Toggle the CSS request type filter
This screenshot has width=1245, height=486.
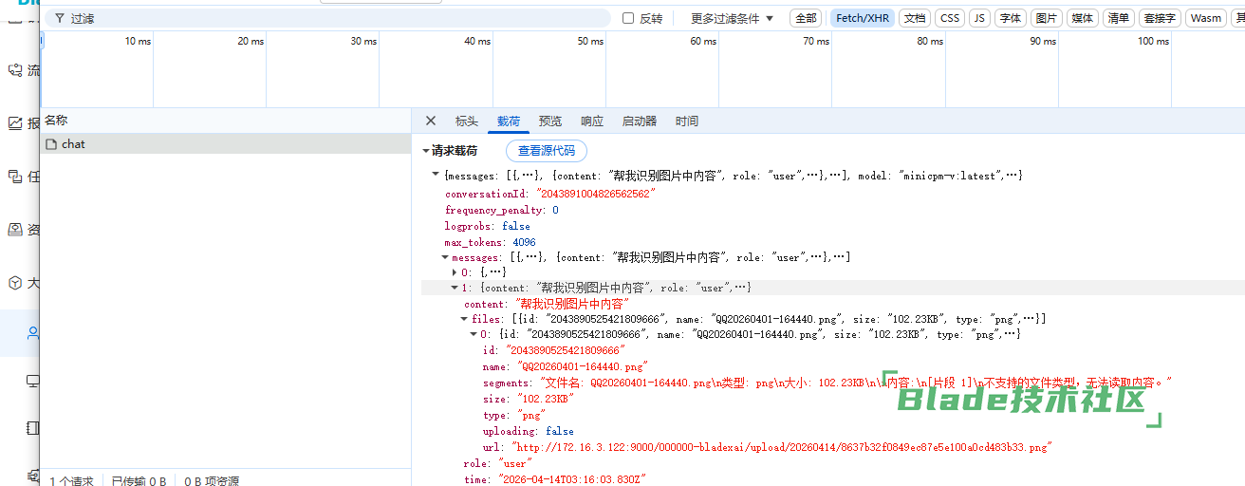click(949, 18)
